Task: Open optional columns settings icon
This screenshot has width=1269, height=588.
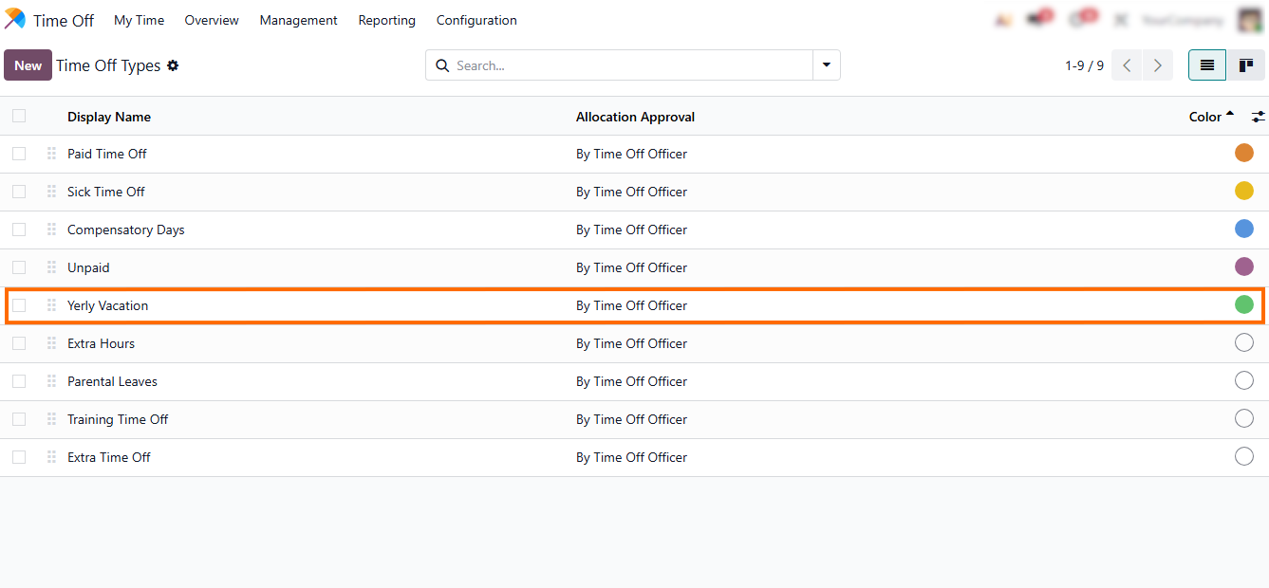Action: (x=1258, y=117)
